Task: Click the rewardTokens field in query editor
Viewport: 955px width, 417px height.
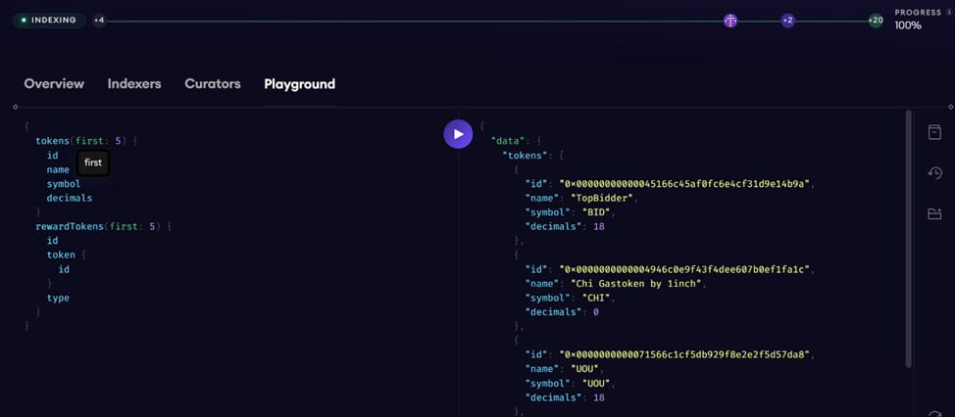Action: click(x=71, y=226)
